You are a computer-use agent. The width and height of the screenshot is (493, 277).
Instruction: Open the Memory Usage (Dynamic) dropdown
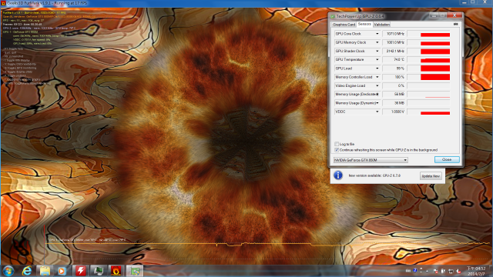click(377, 103)
